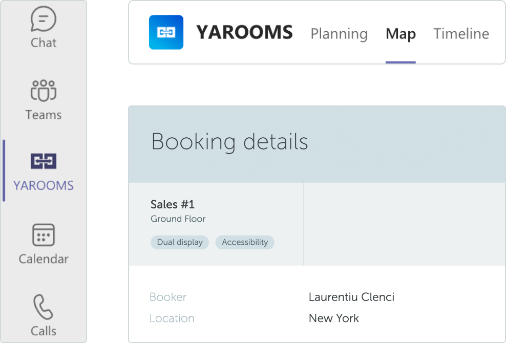Open the Teams icon in sidebar
The width and height of the screenshot is (506, 343).
pos(43,91)
